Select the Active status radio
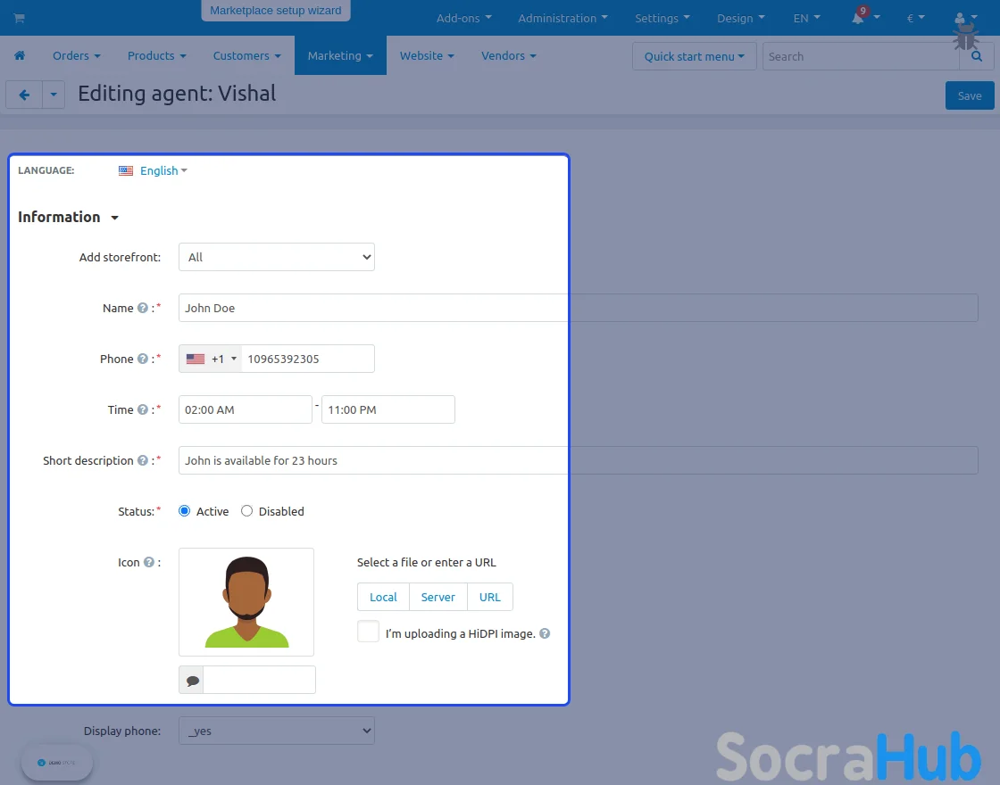1000x785 pixels. coord(184,511)
